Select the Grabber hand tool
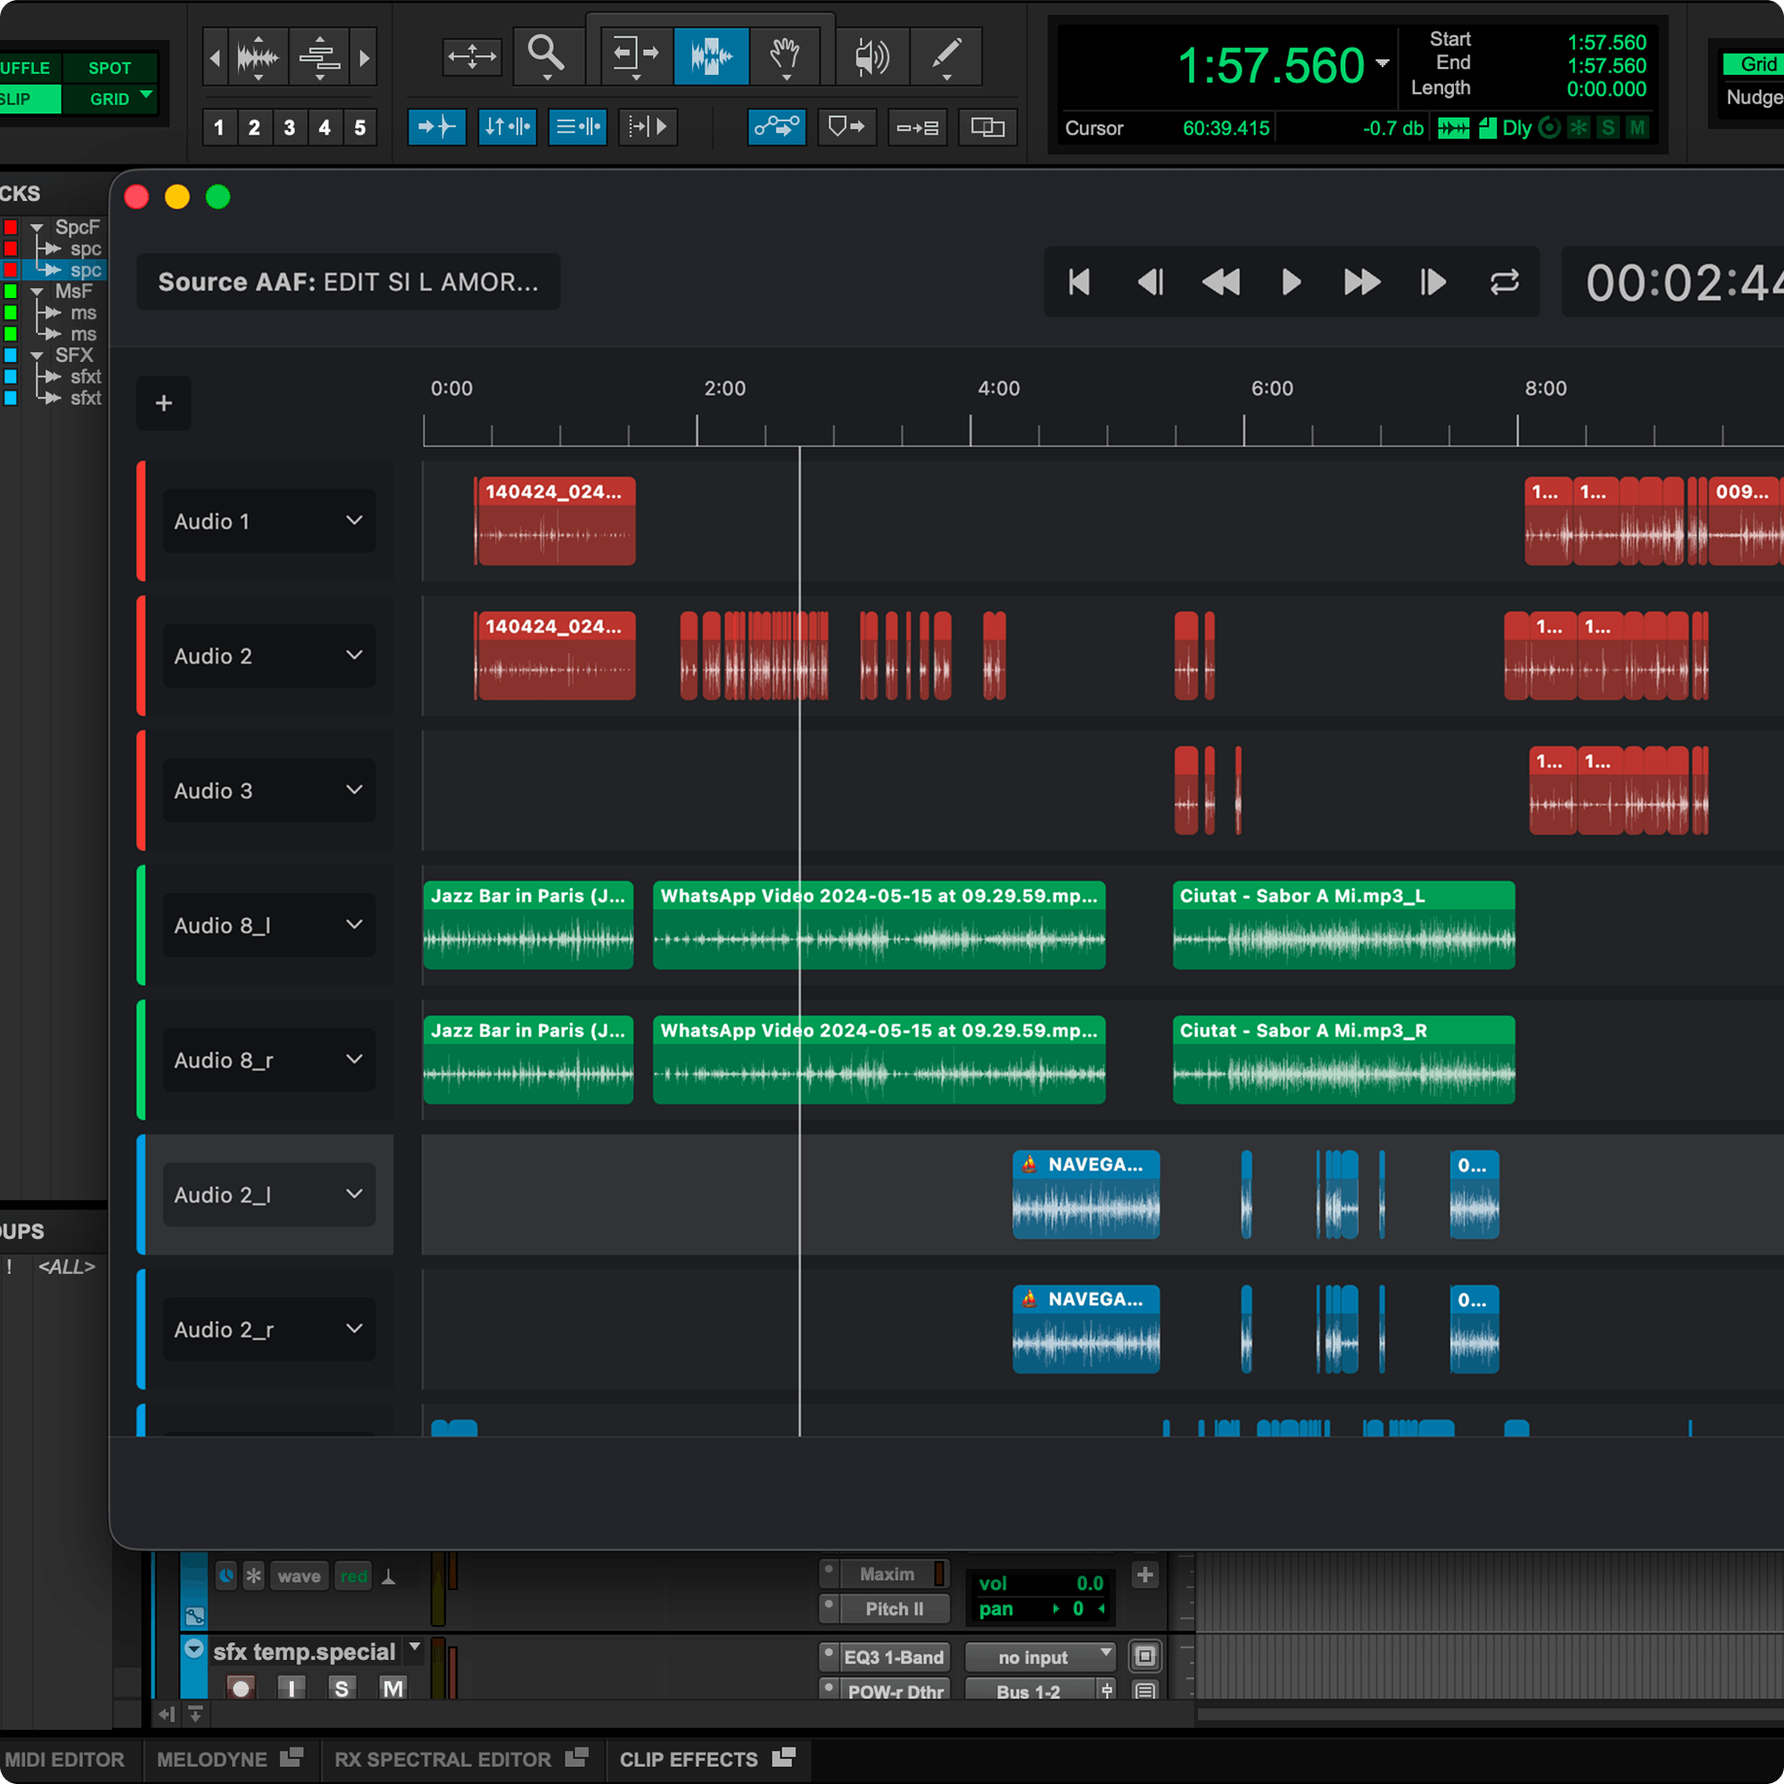1784x1784 pixels. click(x=785, y=56)
